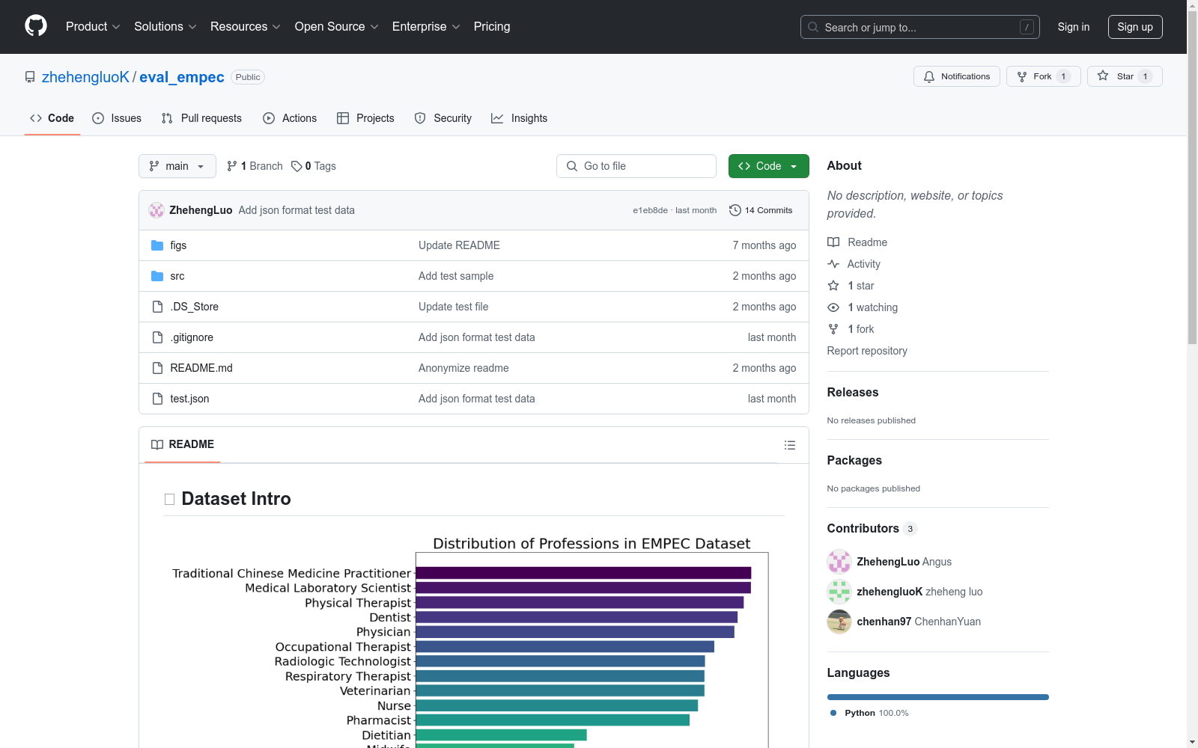Viewport: 1198px width, 748px height.
Task: Open the Packages section heading
Action: coord(854,460)
